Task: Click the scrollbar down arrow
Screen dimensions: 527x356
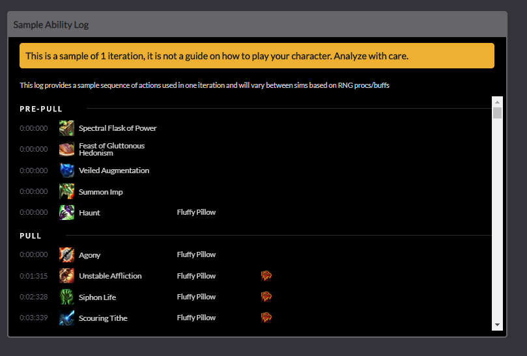Action: point(497,325)
